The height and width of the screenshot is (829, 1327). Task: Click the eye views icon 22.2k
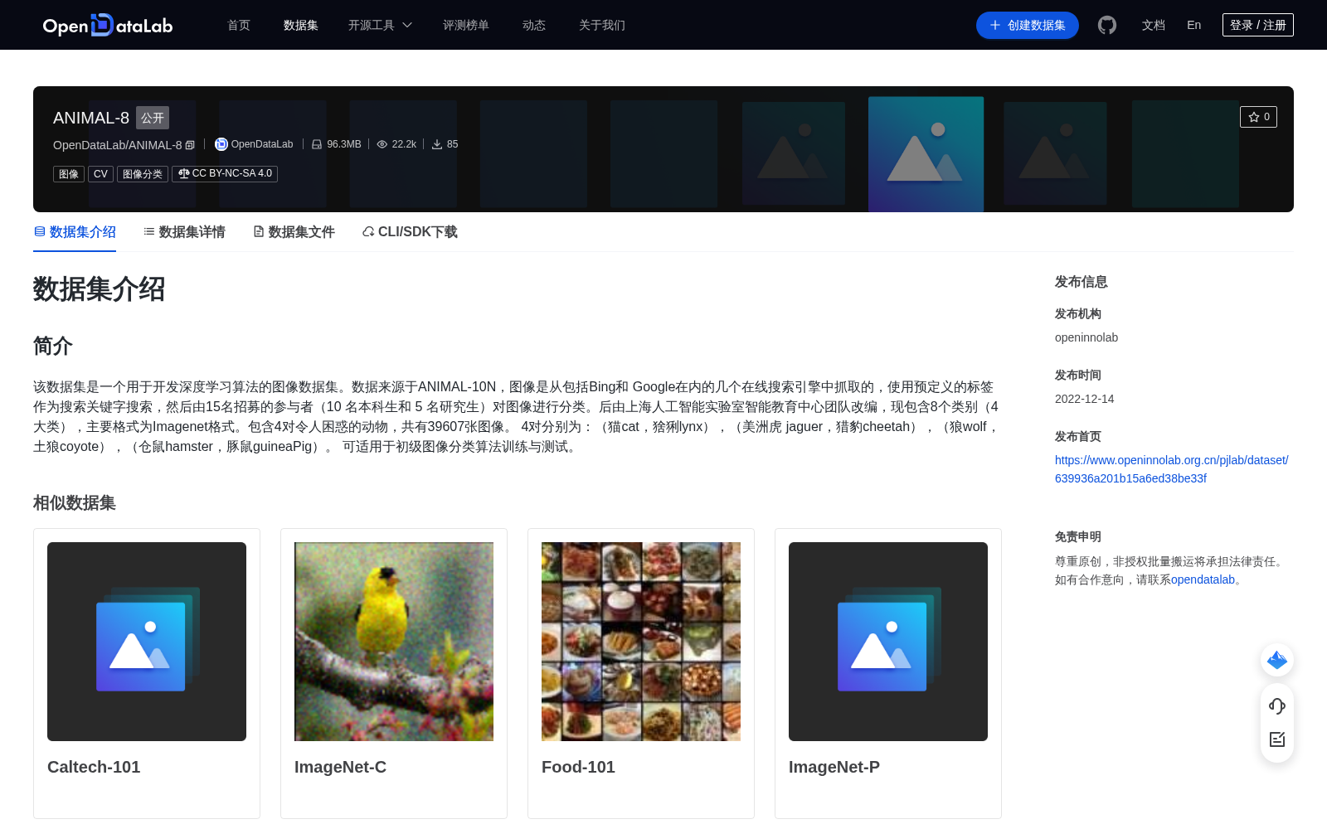(382, 144)
